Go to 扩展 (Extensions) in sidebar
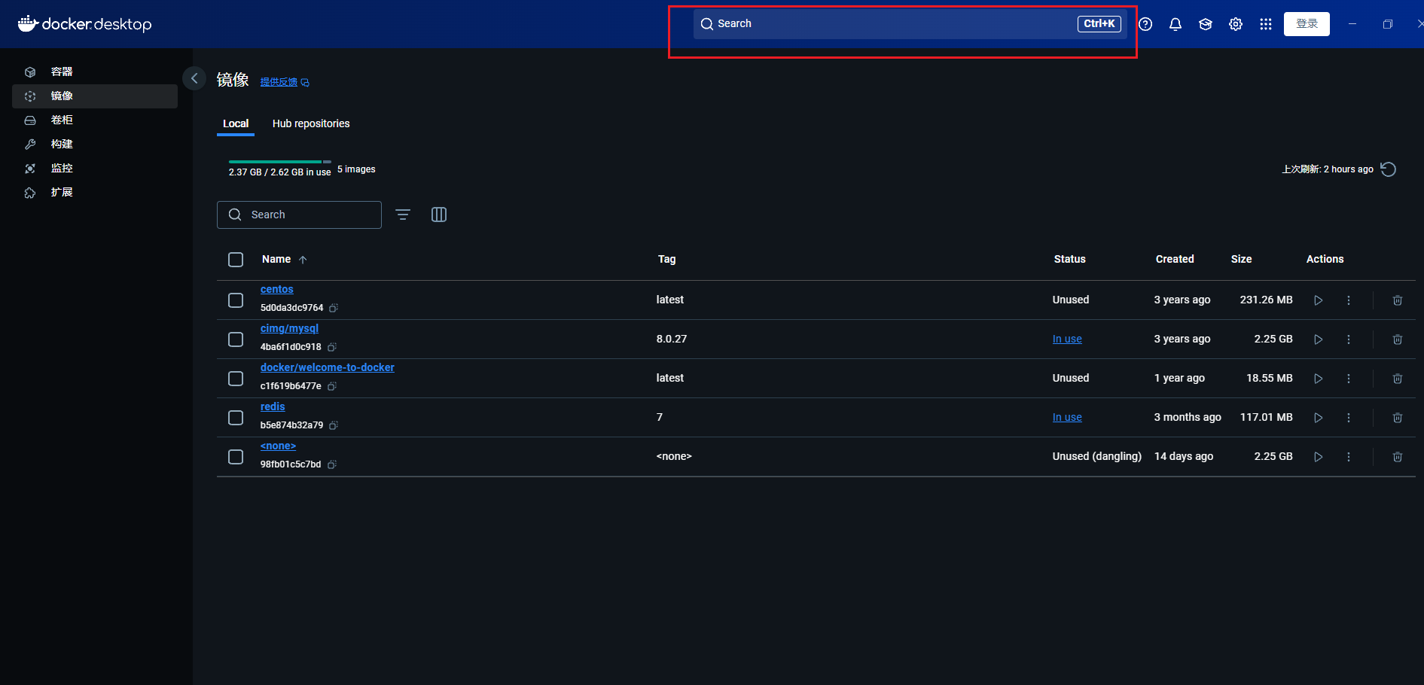The height and width of the screenshot is (685, 1424). click(95, 193)
